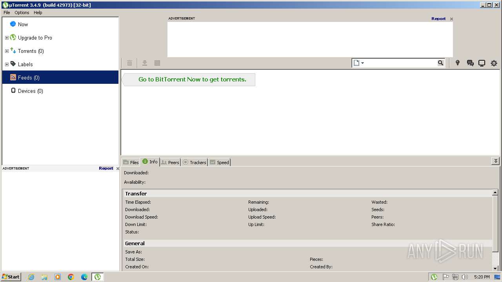Click the Start torrent download arrow icon

click(145, 63)
